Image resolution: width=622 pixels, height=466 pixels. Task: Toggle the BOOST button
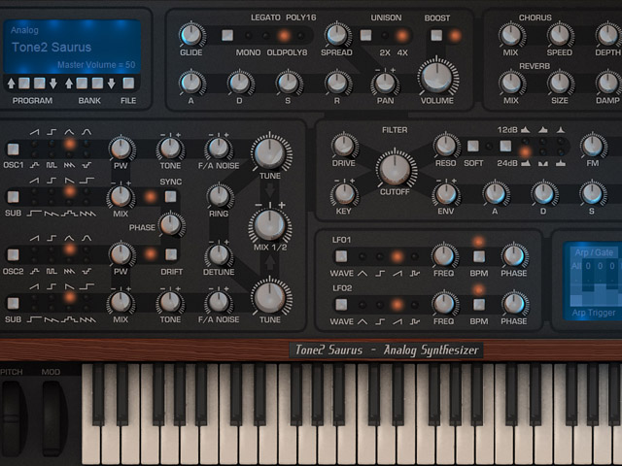click(436, 35)
